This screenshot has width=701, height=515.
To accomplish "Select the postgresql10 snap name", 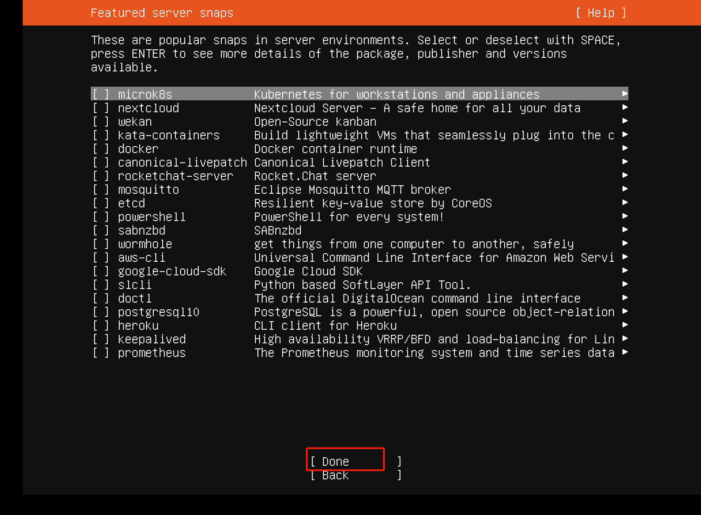I will click(x=159, y=312).
